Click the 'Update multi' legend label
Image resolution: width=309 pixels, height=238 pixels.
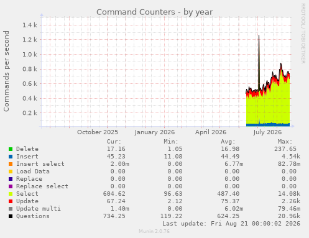click(39, 209)
